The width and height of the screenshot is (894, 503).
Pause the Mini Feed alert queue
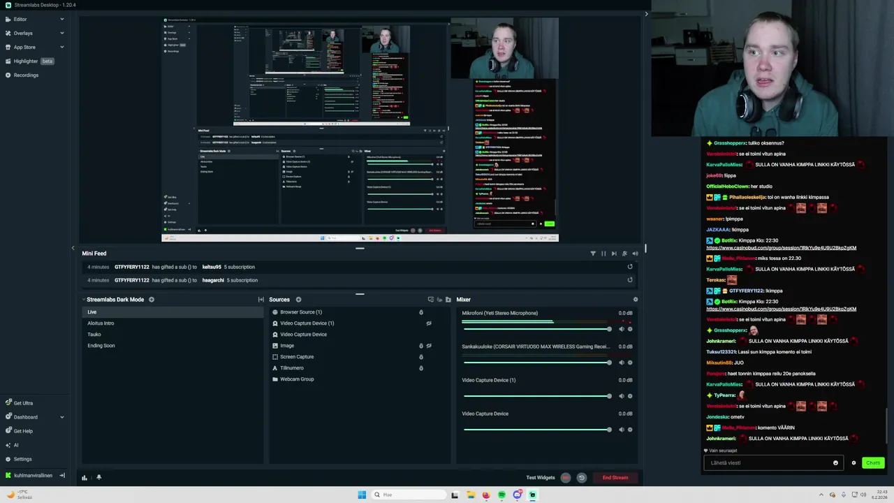pyautogui.click(x=603, y=254)
